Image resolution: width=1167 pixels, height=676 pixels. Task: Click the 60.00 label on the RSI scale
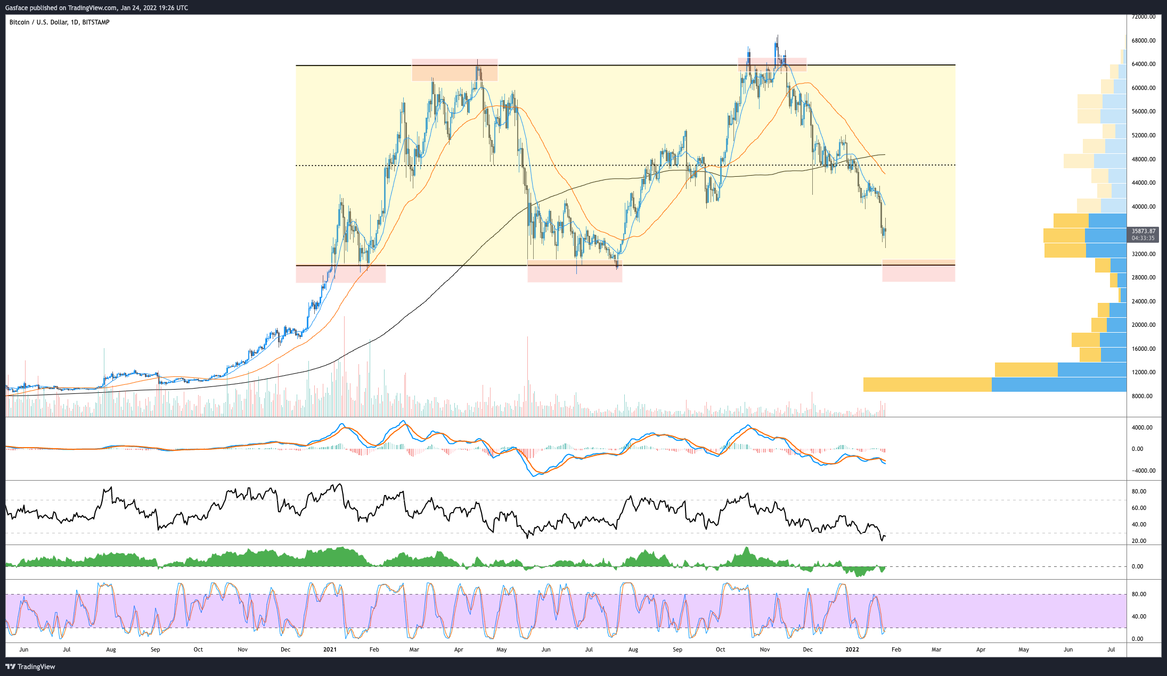[1139, 508]
